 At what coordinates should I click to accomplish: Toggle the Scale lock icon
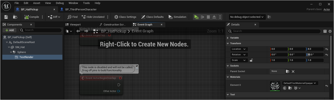pyautogui.click(x=251, y=60)
